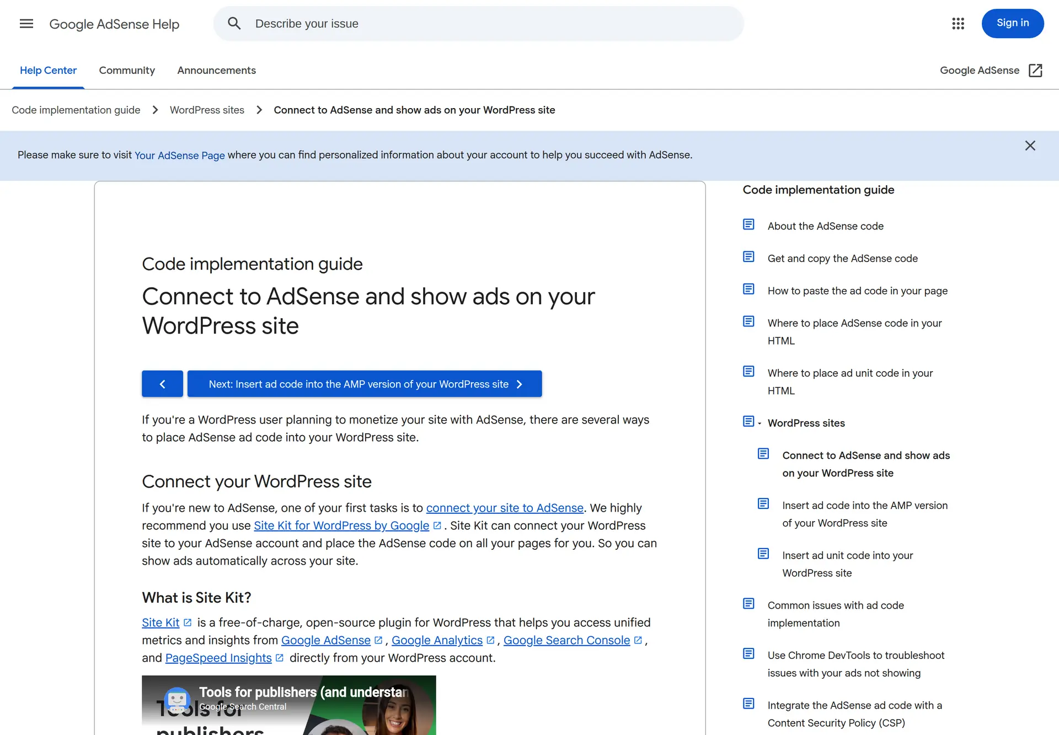Select Connect to AdSense and show ads sidebar item

point(866,464)
